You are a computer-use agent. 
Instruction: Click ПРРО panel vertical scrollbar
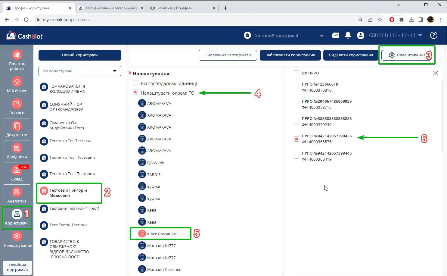point(443,116)
